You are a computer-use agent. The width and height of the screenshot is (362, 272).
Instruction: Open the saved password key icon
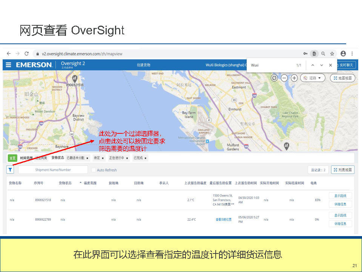(x=305, y=54)
